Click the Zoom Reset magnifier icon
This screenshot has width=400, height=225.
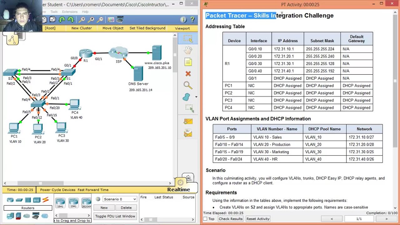[x=91, y=20]
